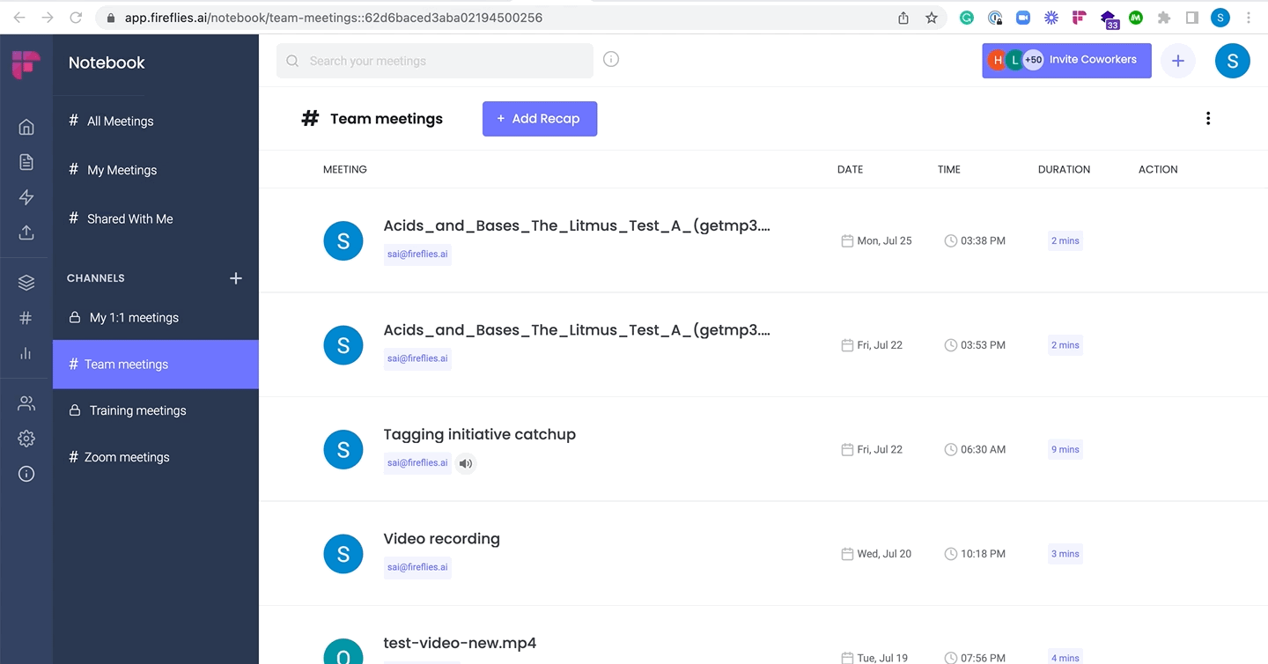Open the stacked layers icon in sidebar
The height and width of the screenshot is (664, 1268).
(26, 283)
